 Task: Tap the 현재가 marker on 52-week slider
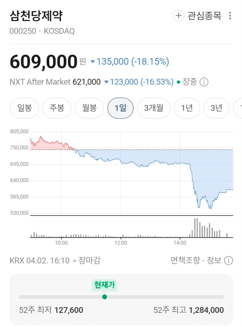pyautogui.click(x=104, y=297)
